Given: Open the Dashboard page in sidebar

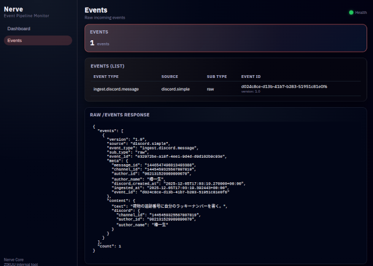Looking at the screenshot, I should pyautogui.click(x=19, y=29).
